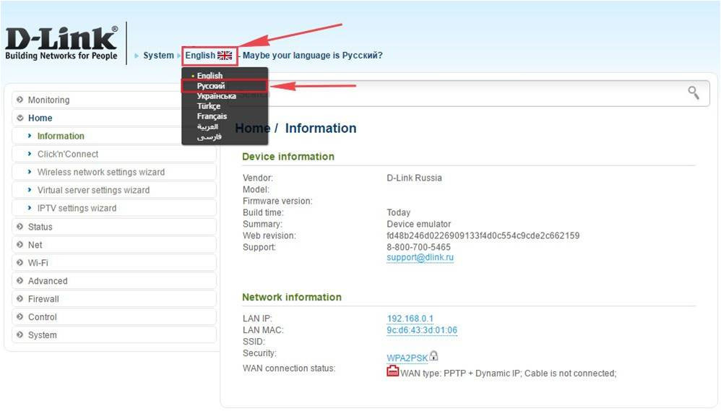Click the search magnifier icon
This screenshot has width=721, height=411.
coord(693,92)
